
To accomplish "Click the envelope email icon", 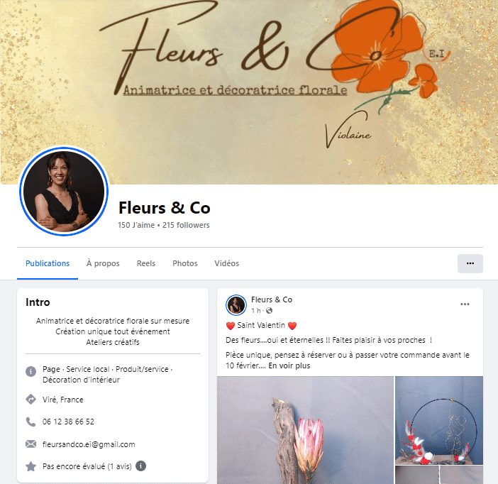I will click(x=31, y=444).
